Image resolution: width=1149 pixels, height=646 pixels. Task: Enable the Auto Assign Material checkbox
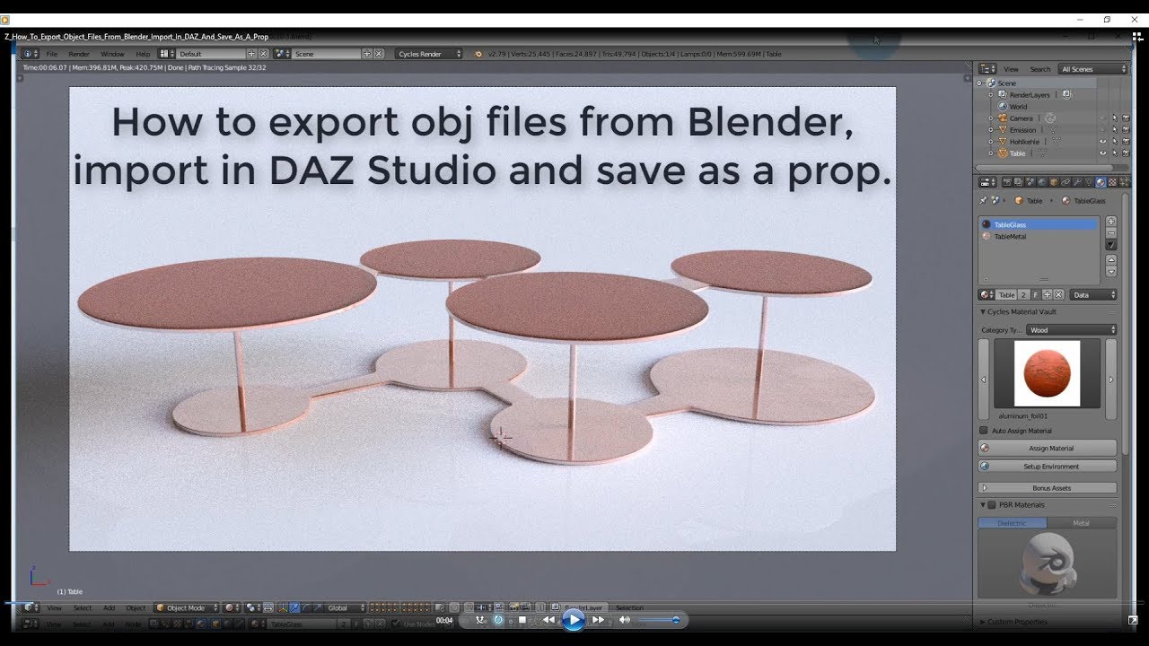click(x=984, y=431)
